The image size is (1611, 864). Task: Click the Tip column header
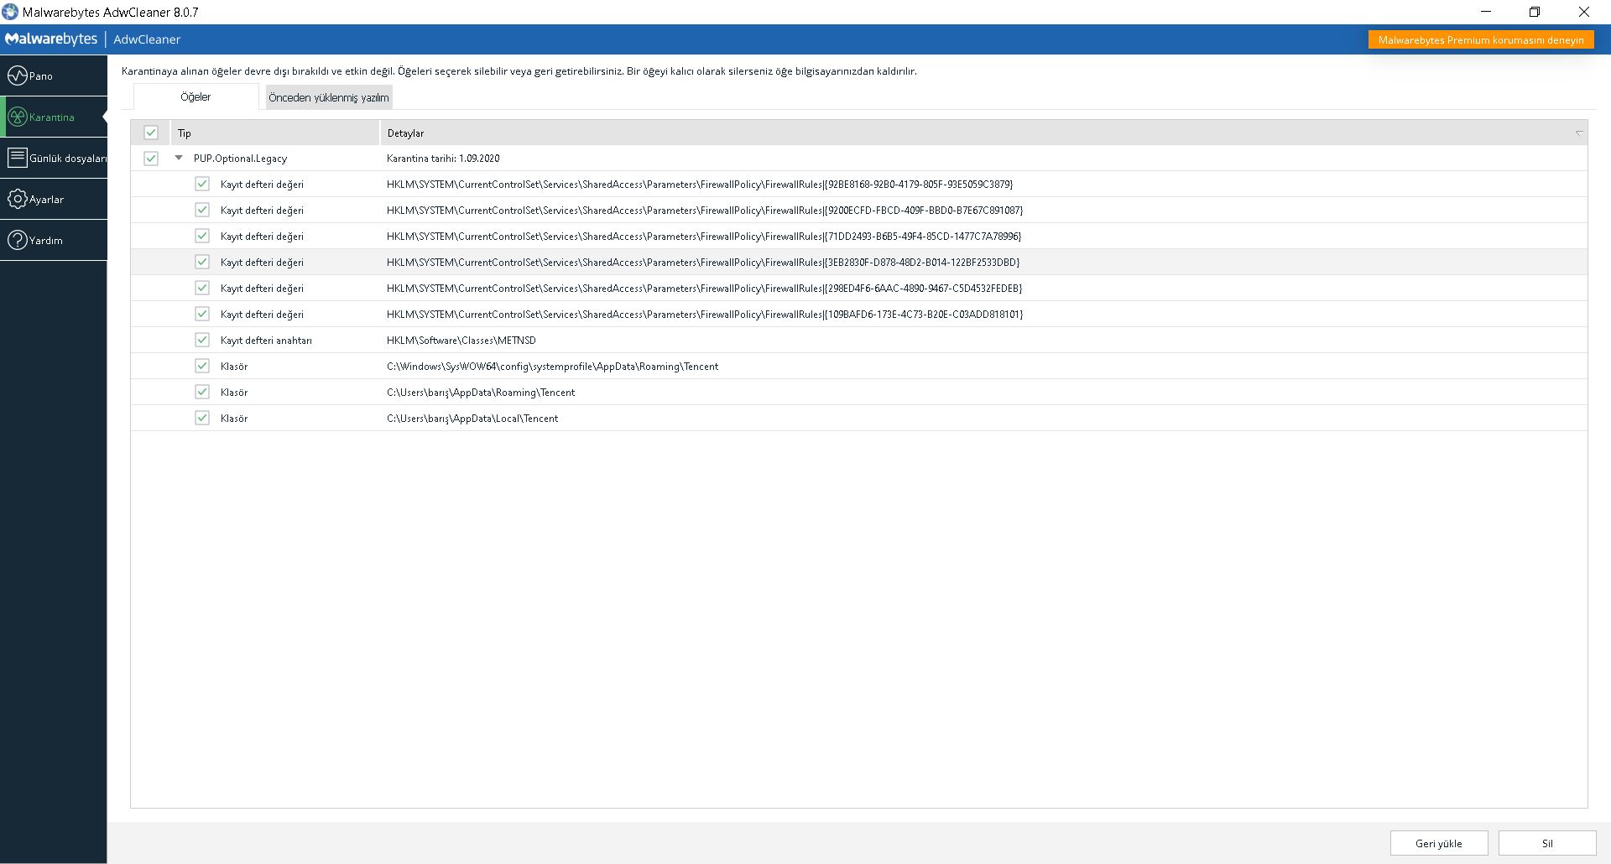[275, 133]
